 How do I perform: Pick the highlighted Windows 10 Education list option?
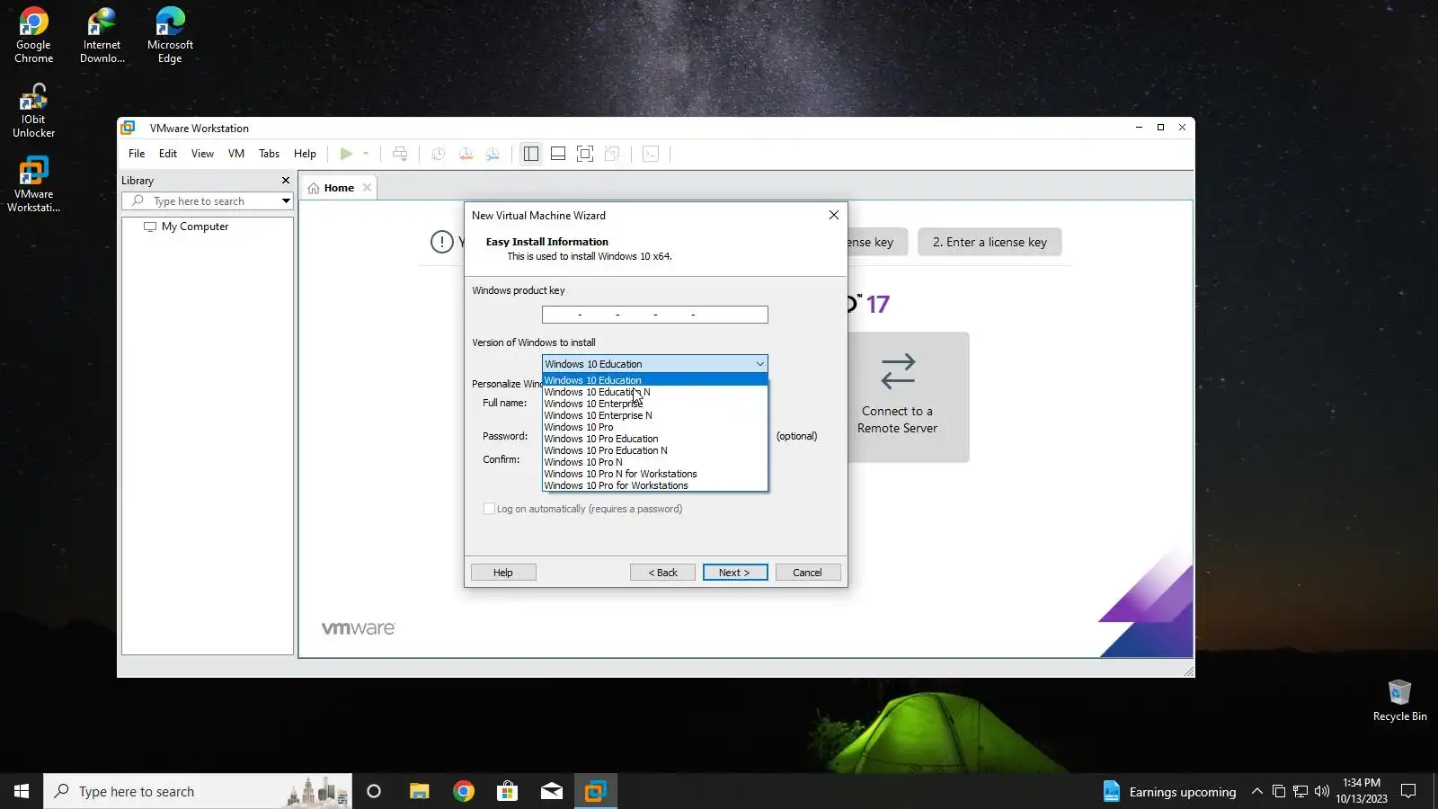point(655,380)
